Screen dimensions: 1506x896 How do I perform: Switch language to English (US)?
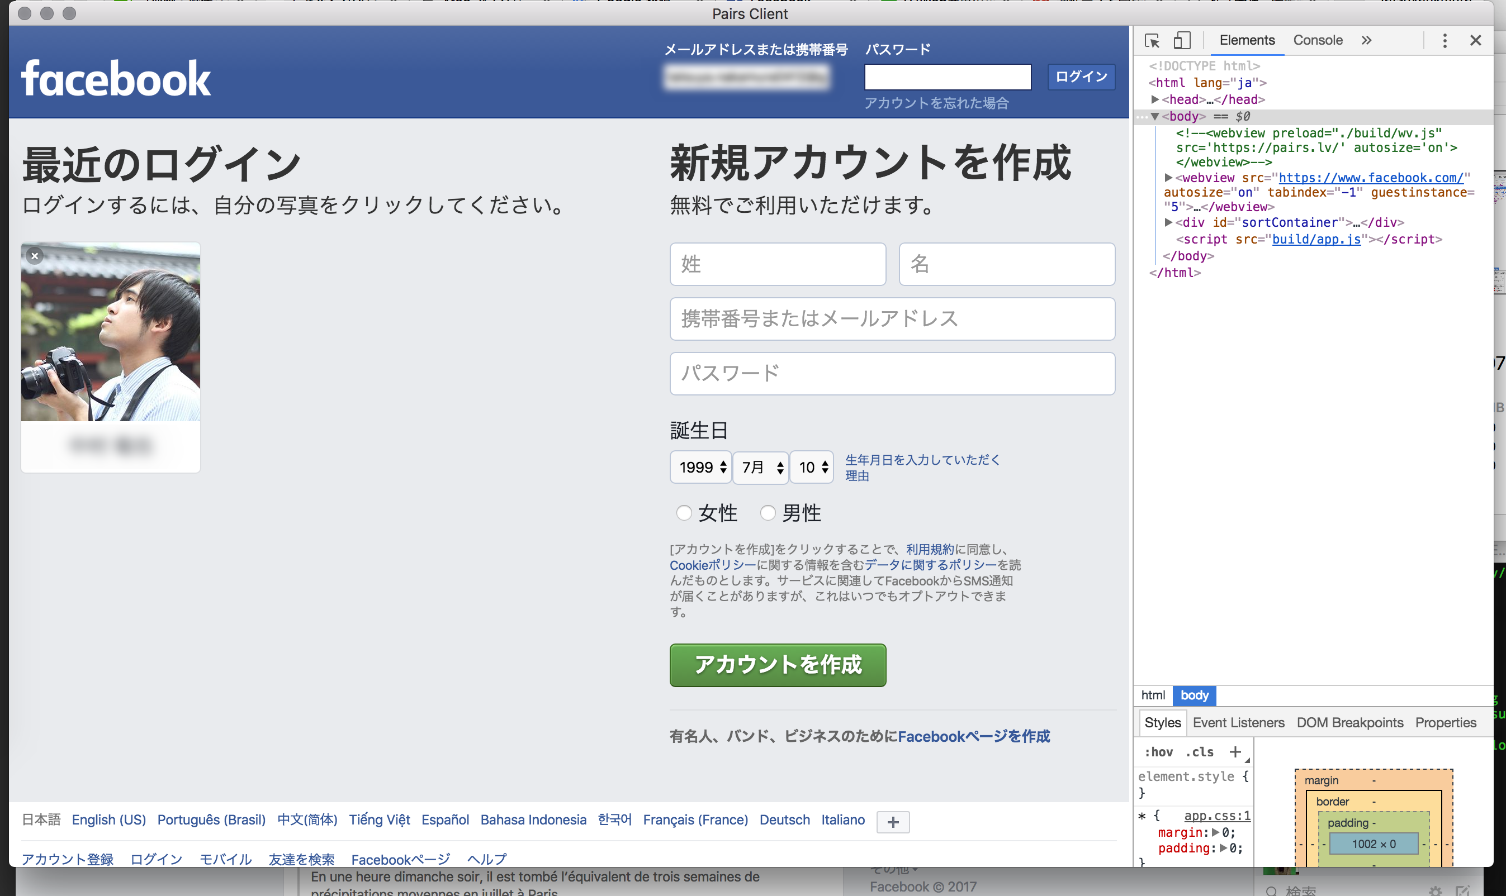pyautogui.click(x=109, y=820)
